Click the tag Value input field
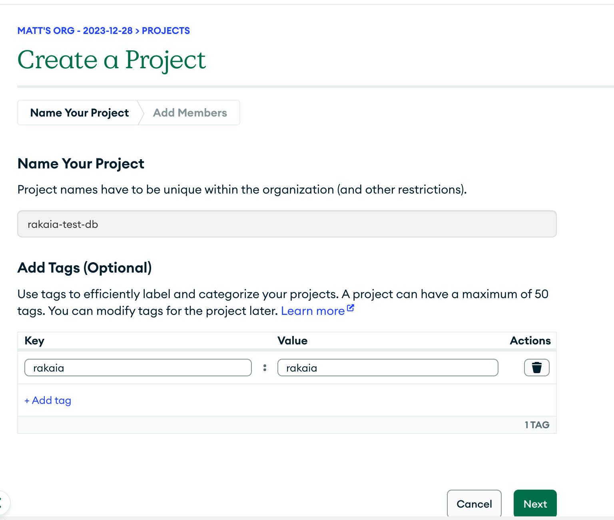The image size is (614, 520). [x=387, y=368]
